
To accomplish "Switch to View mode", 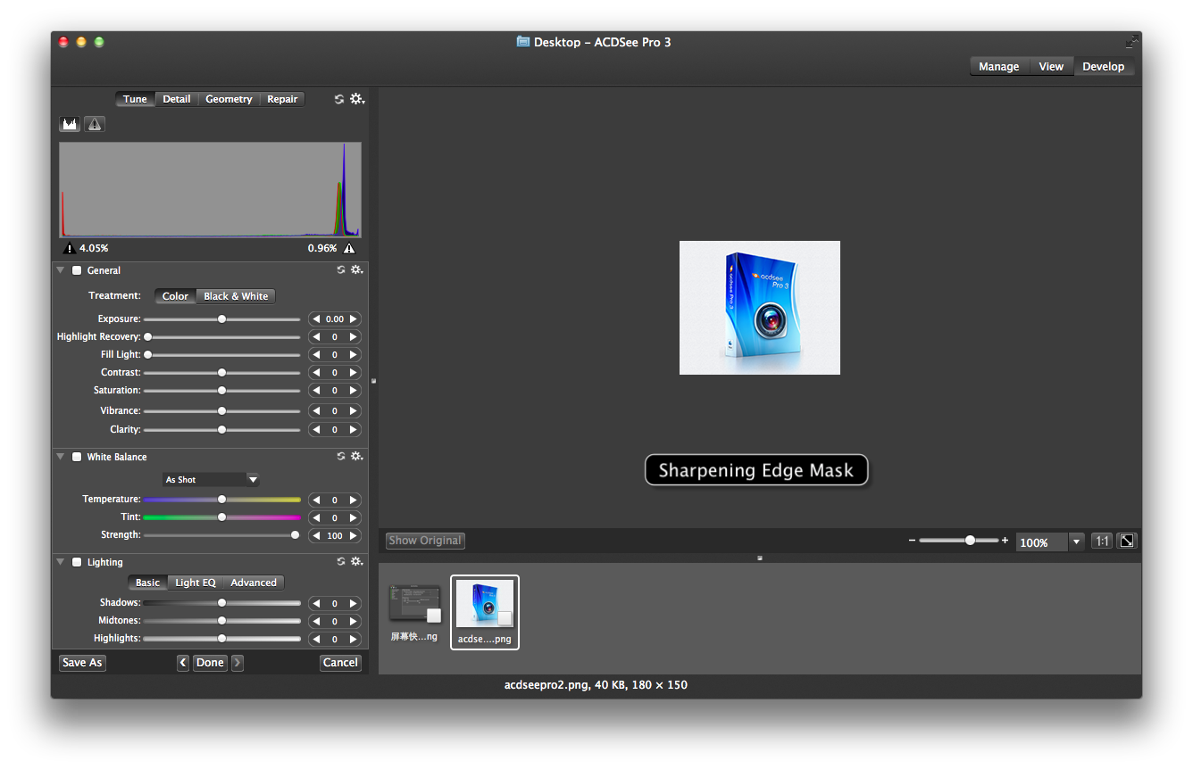I will click(x=1051, y=67).
